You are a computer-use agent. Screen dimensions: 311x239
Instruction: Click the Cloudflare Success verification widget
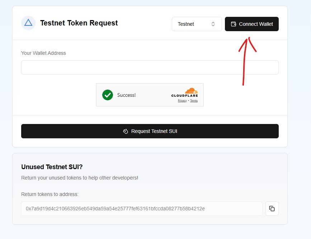pyautogui.click(x=150, y=95)
